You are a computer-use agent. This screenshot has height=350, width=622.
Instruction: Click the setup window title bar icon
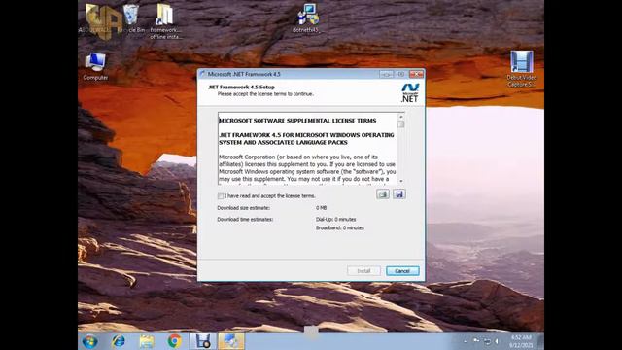[203, 74]
